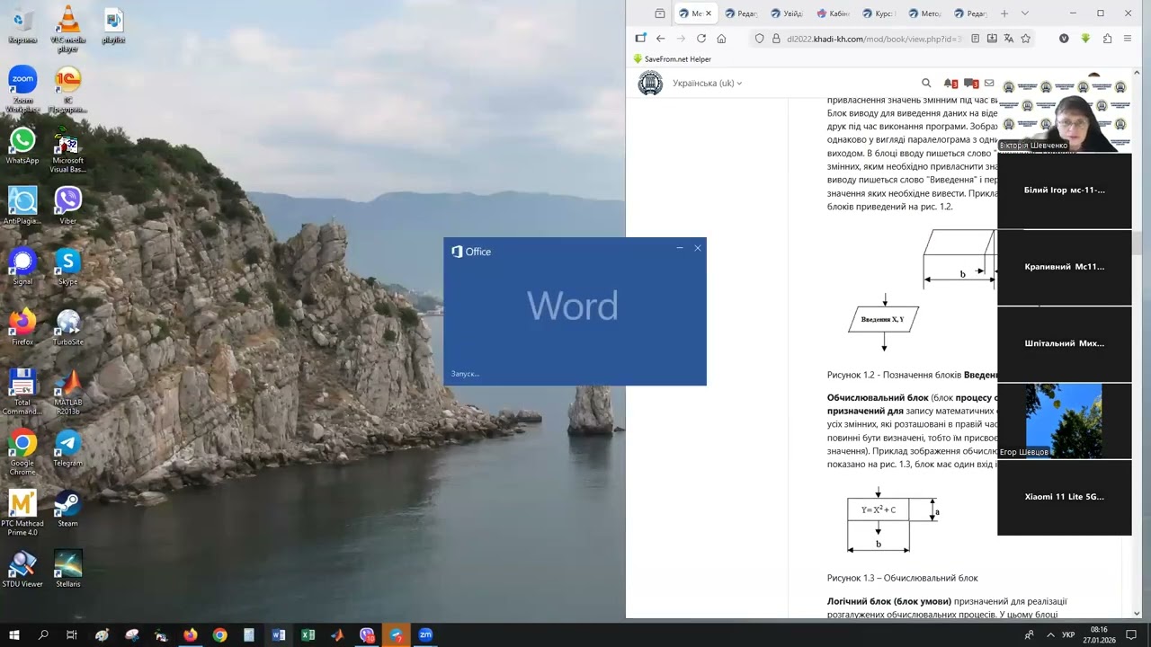Select the Єгор Шевцов participant tile
Screen dimensions: 1151x647
point(1065,421)
